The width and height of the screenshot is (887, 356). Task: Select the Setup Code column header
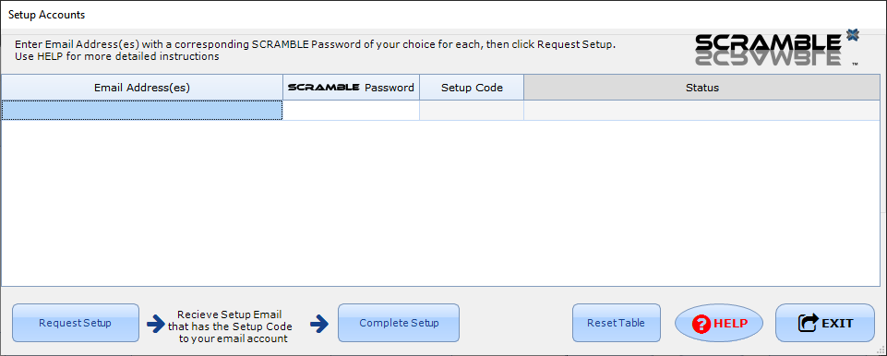click(472, 88)
